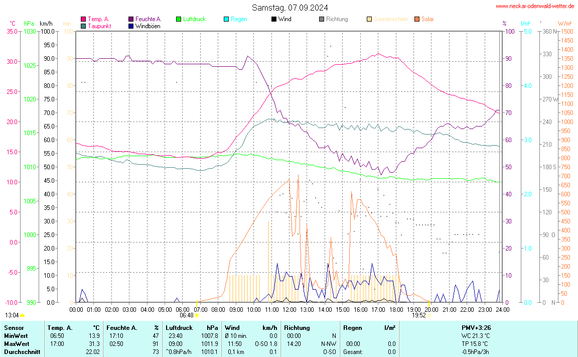Click the cyan Regen legend swatch

(226, 19)
